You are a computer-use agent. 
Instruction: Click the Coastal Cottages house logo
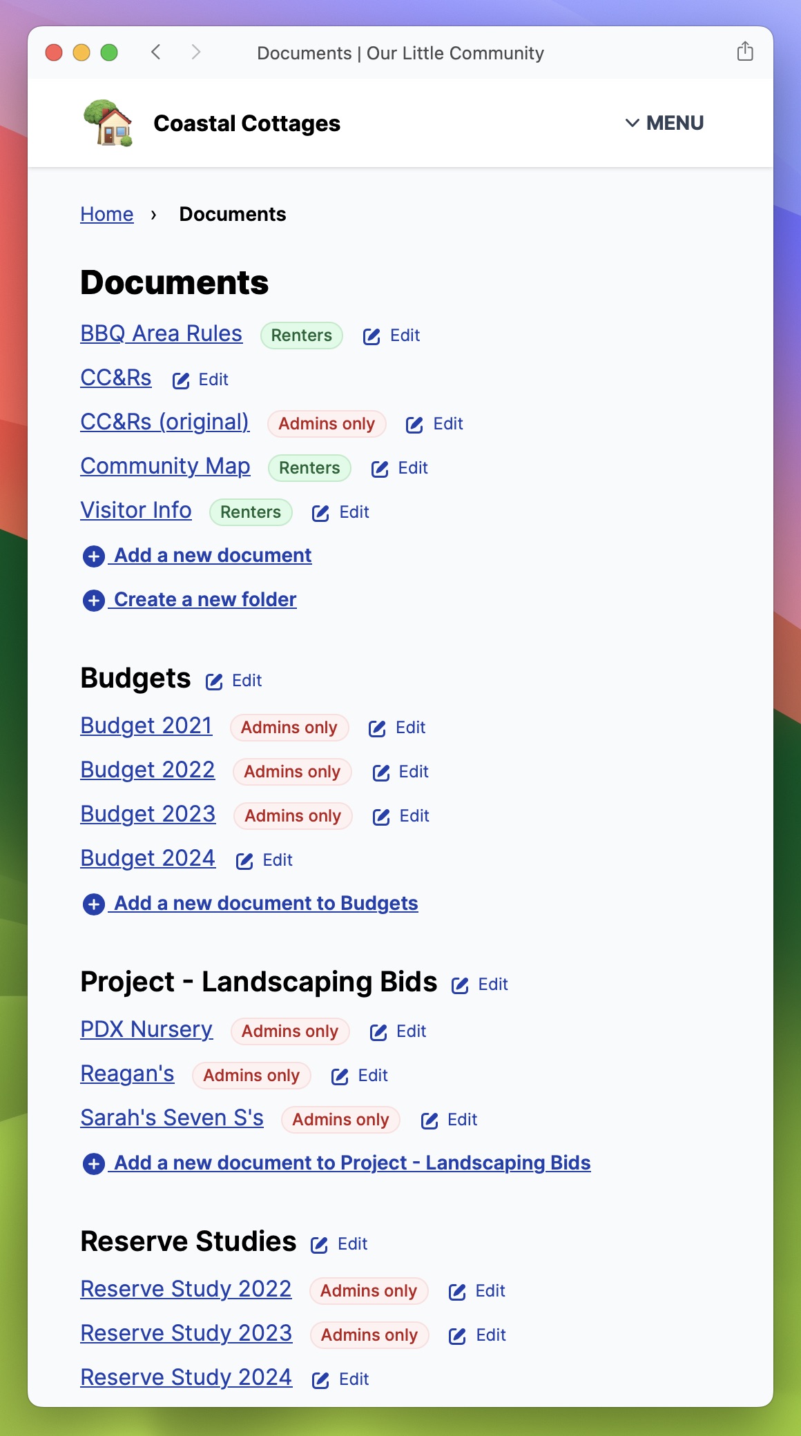pos(108,123)
